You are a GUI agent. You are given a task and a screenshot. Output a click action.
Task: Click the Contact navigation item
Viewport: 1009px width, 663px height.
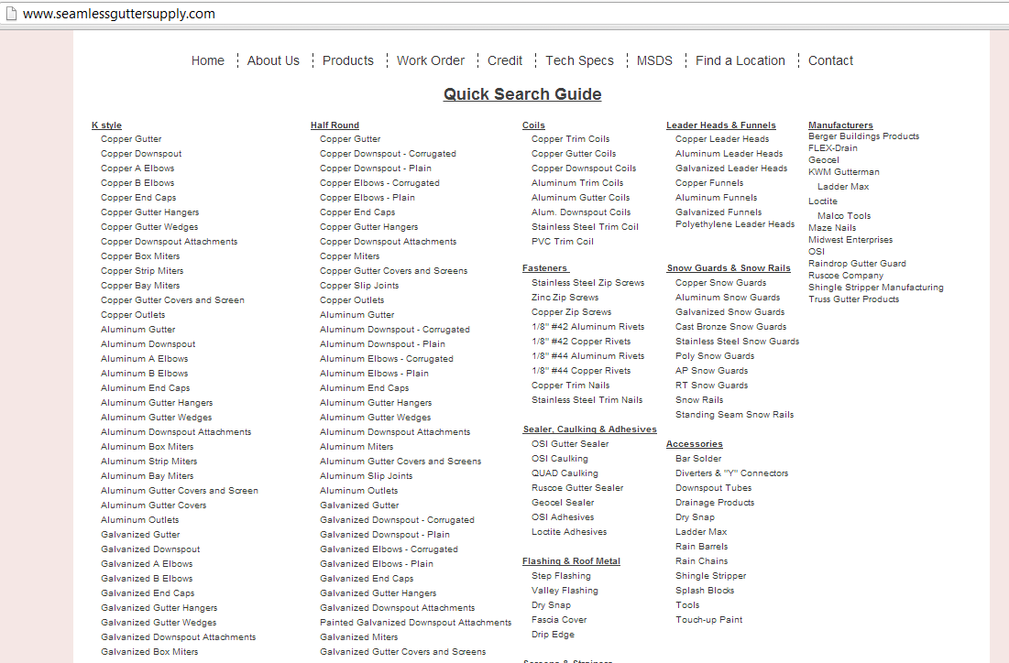click(x=830, y=60)
